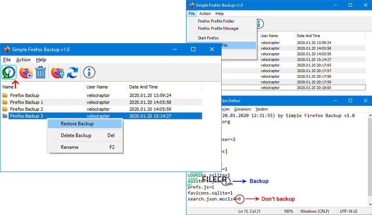The image size is (372, 215).
Task: Click the info icon in front window toolbar
Action: (x=89, y=72)
